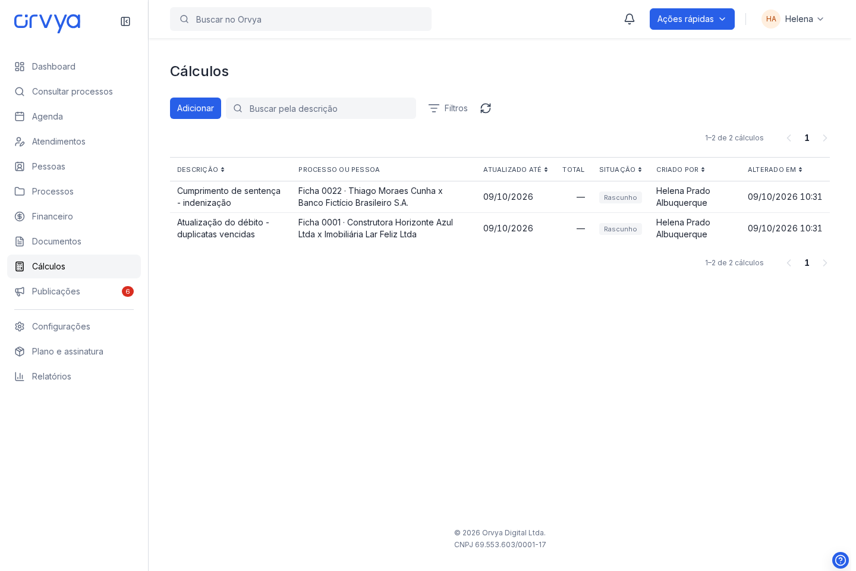The height and width of the screenshot is (571, 856).
Task: Click Ficha 0022 Thiago Moraes Cunha process
Action: click(x=370, y=197)
